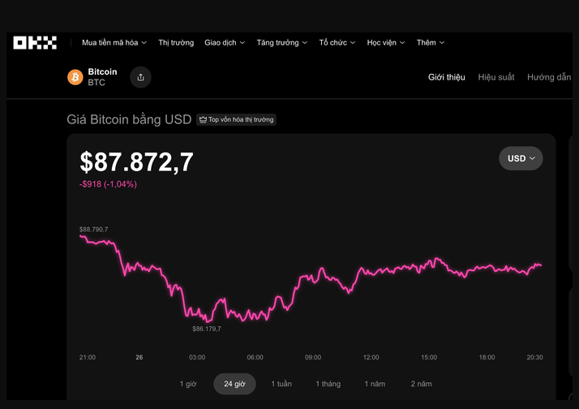Viewport: 579px width, 409px height.
Task: Expand the Mua tiền mã hóa menu
Action: coord(114,42)
